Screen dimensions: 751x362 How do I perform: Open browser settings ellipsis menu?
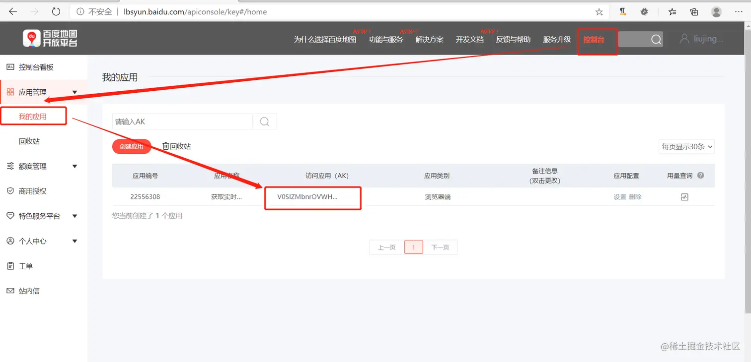(x=739, y=11)
